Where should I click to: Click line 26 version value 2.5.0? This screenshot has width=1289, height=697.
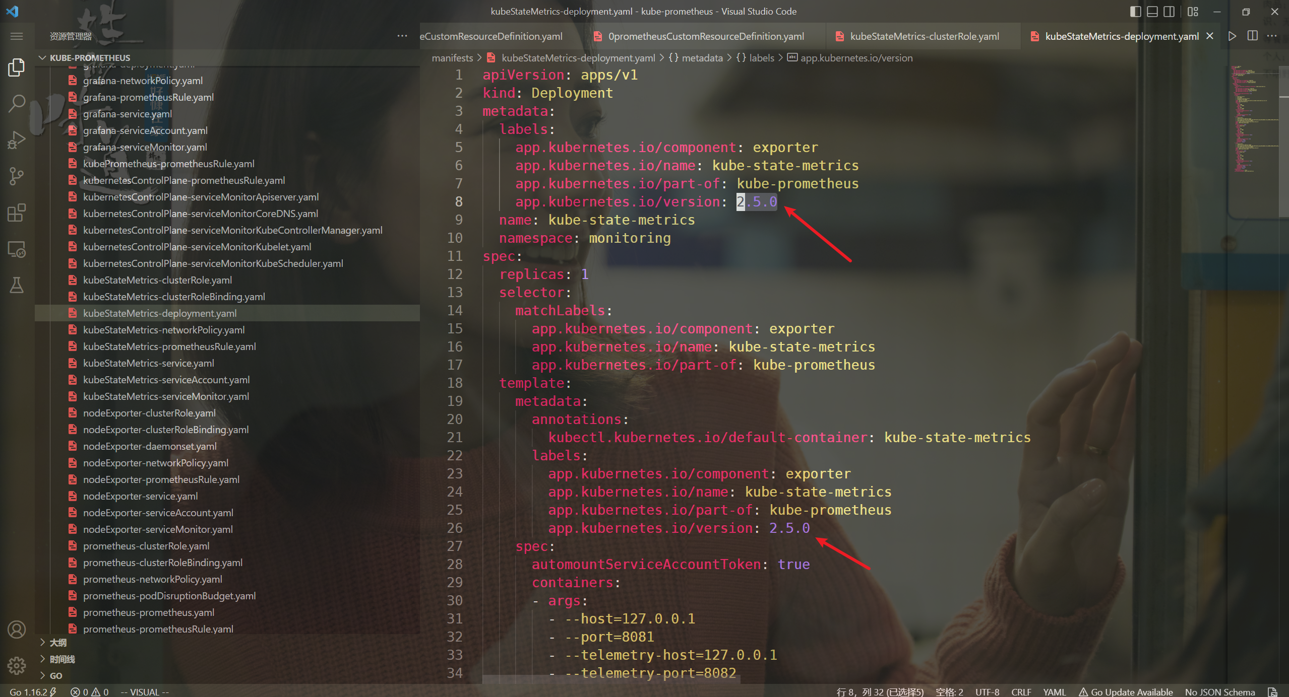(789, 528)
